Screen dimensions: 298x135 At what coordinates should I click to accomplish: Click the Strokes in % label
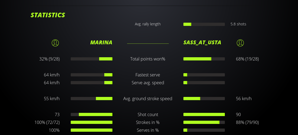[148, 122]
